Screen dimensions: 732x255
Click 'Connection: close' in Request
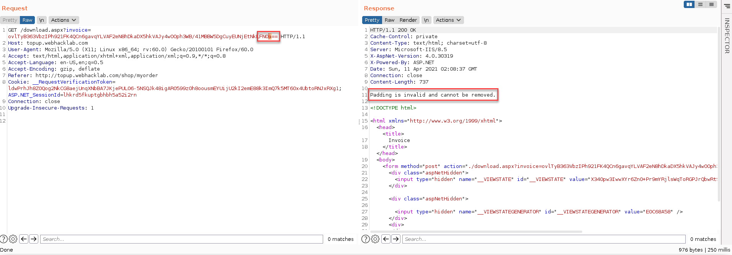point(34,101)
